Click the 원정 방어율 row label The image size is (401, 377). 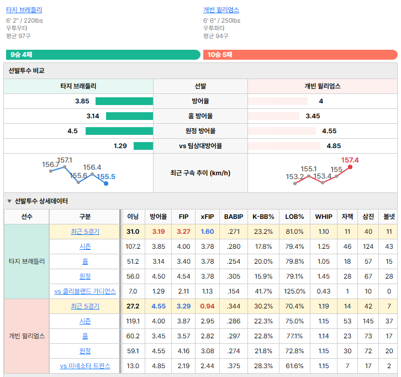pyautogui.click(x=200, y=131)
